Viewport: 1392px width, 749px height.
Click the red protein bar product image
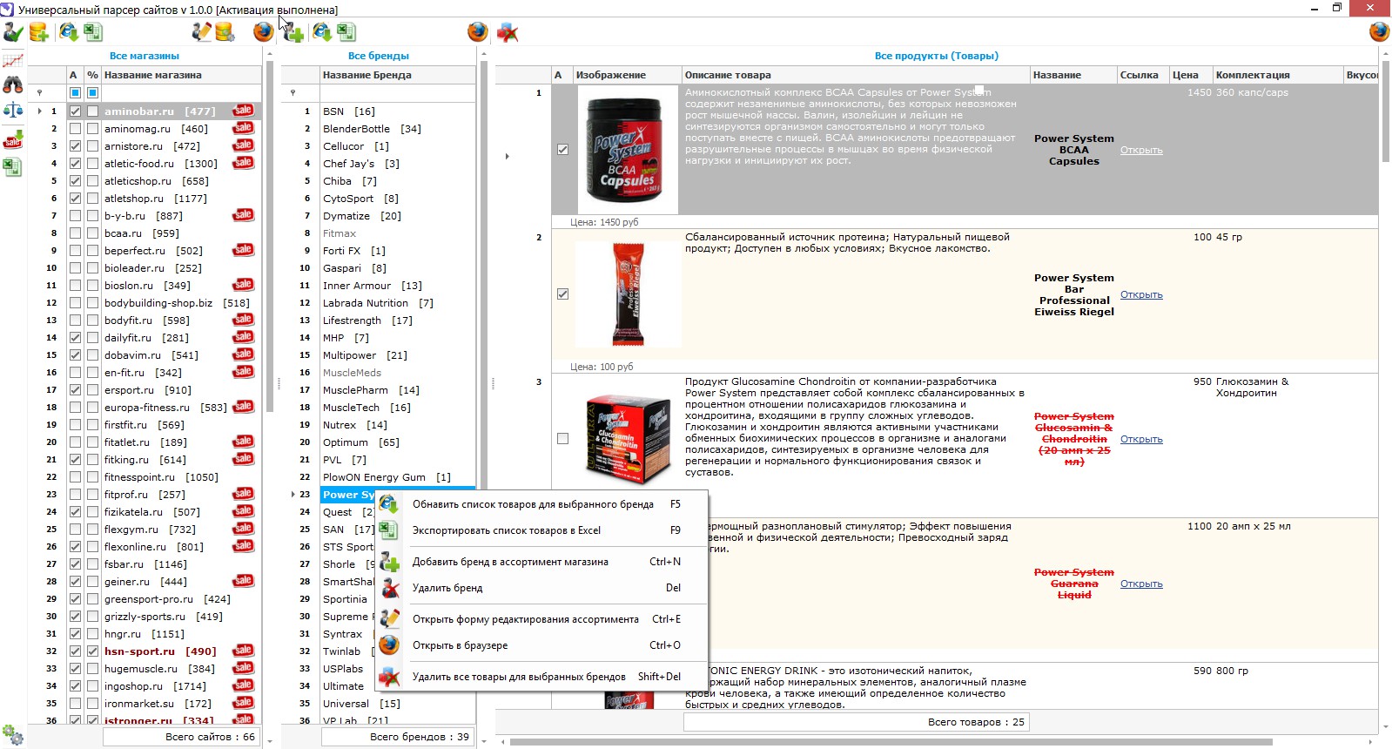(628, 294)
